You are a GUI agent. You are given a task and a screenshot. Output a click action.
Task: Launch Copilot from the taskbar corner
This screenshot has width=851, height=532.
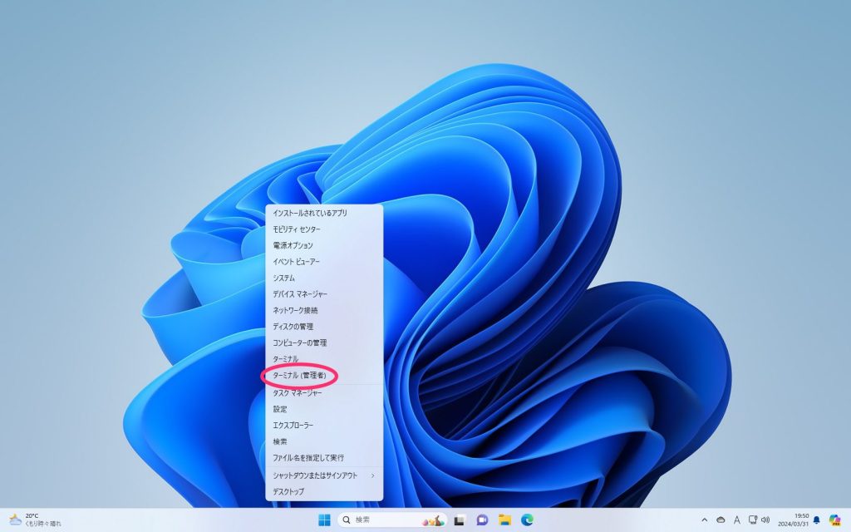click(834, 520)
